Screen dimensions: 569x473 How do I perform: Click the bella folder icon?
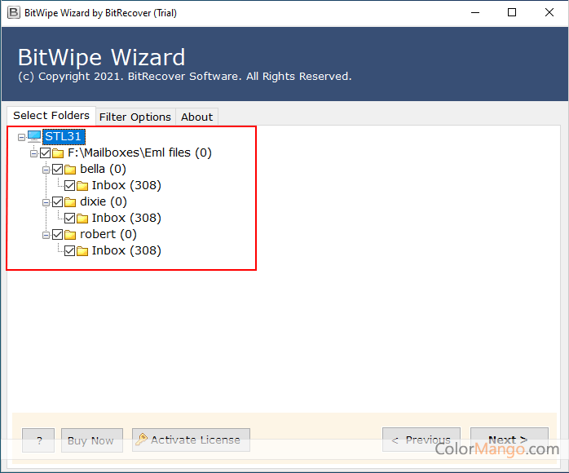point(70,170)
